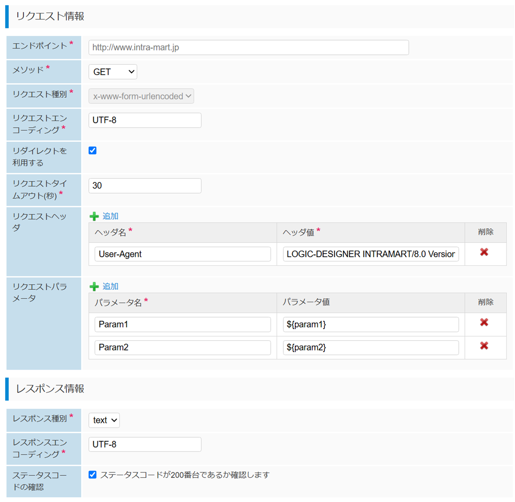Delete the User-Agent header row
Screen dimensions: 515x502
(484, 252)
